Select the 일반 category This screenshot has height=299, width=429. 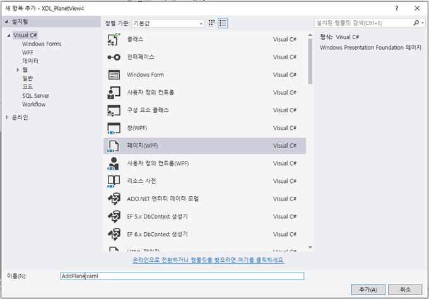27,78
